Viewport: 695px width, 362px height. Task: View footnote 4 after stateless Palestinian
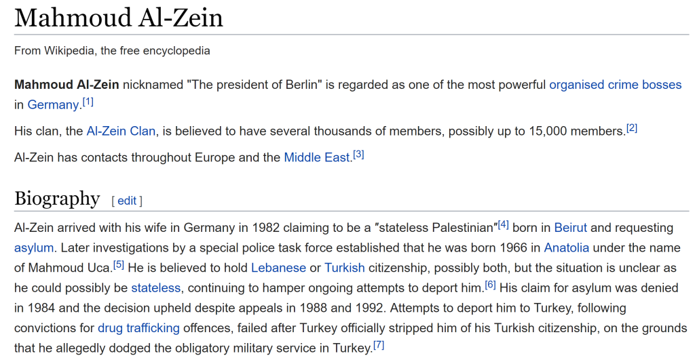[503, 225]
